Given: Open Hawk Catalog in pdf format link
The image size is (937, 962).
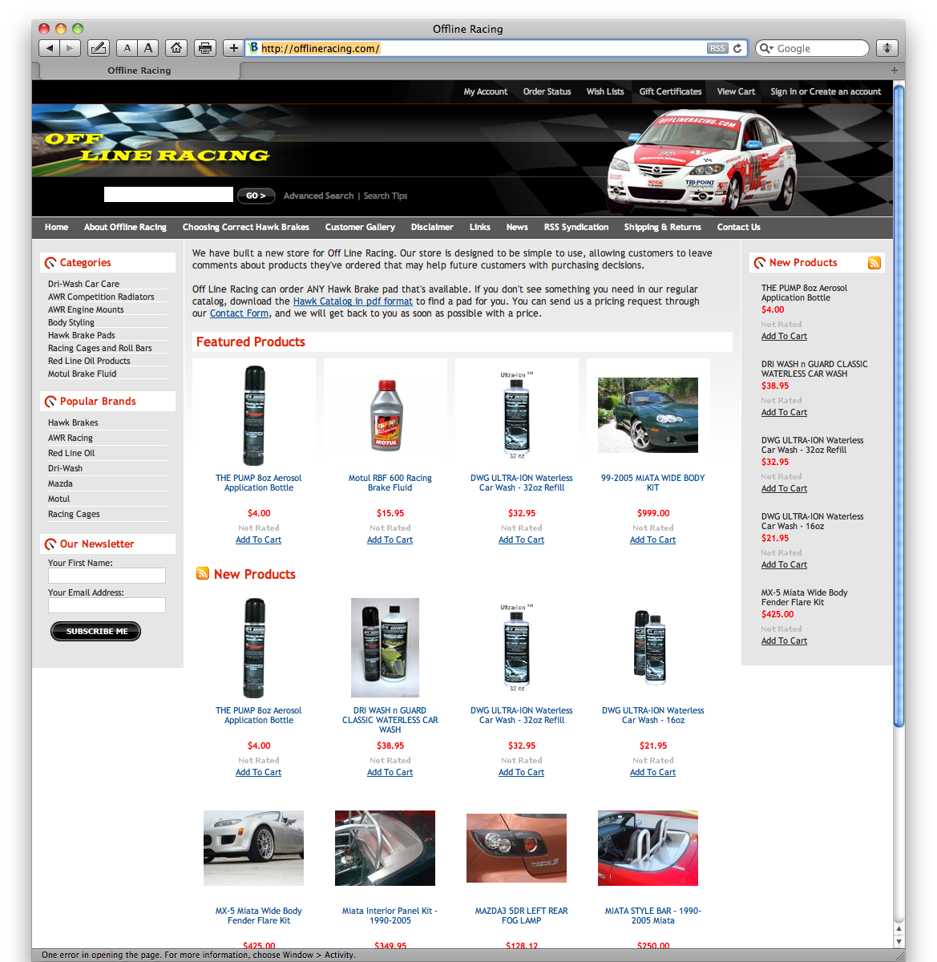Looking at the screenshot, I should point(353,301).
